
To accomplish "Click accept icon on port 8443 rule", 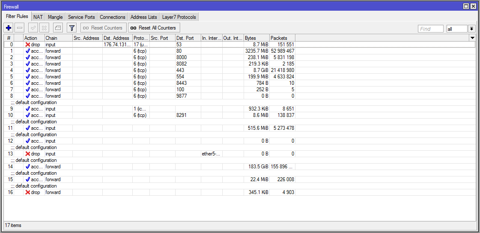I will click(x=27, y=83).
